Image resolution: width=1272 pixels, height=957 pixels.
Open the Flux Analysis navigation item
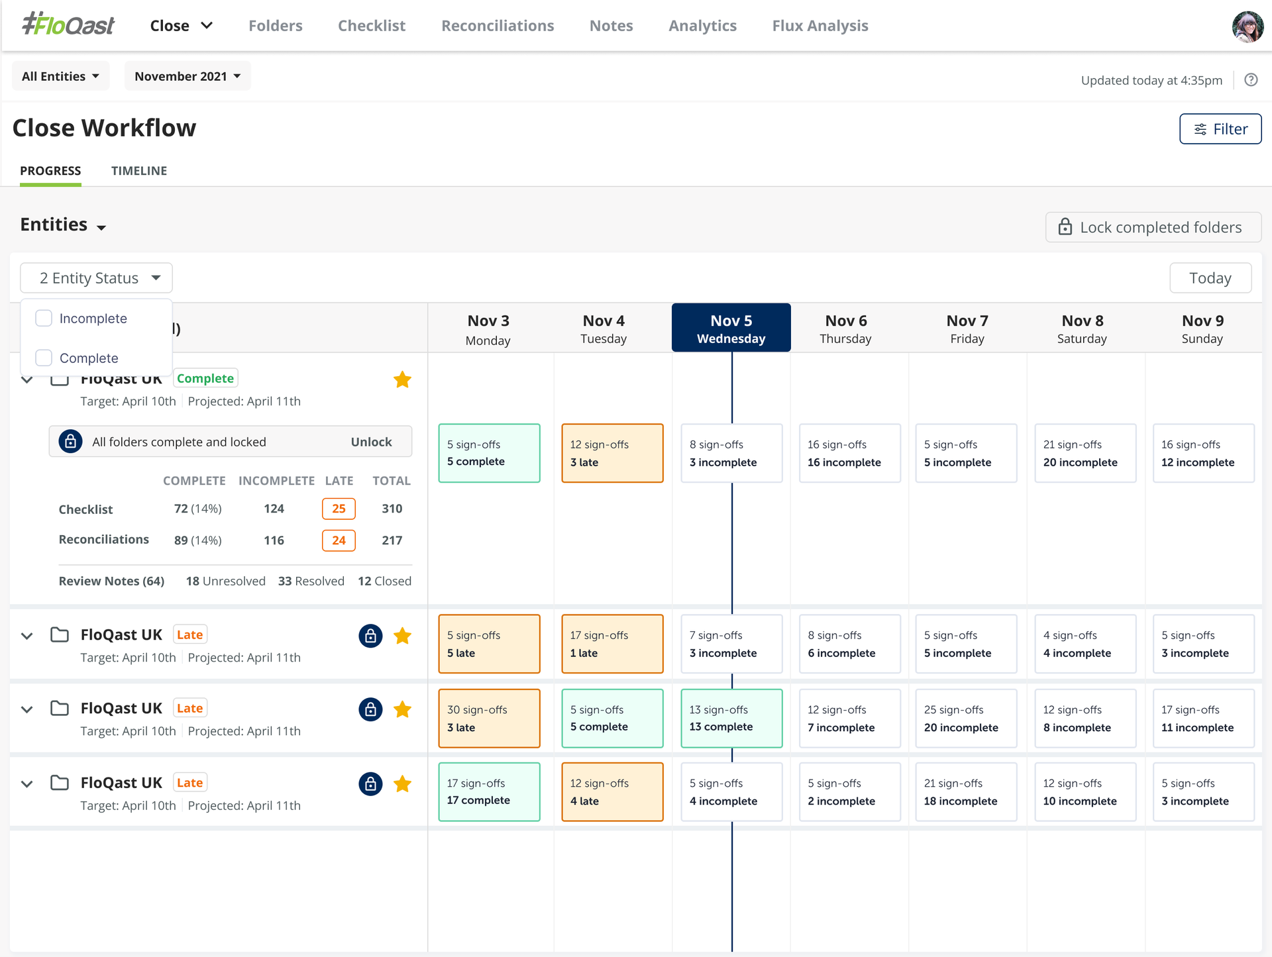[820, 25]
